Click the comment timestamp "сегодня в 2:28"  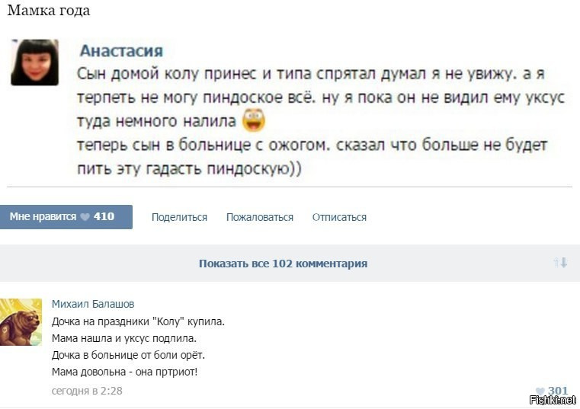click(x=87, y=391)
